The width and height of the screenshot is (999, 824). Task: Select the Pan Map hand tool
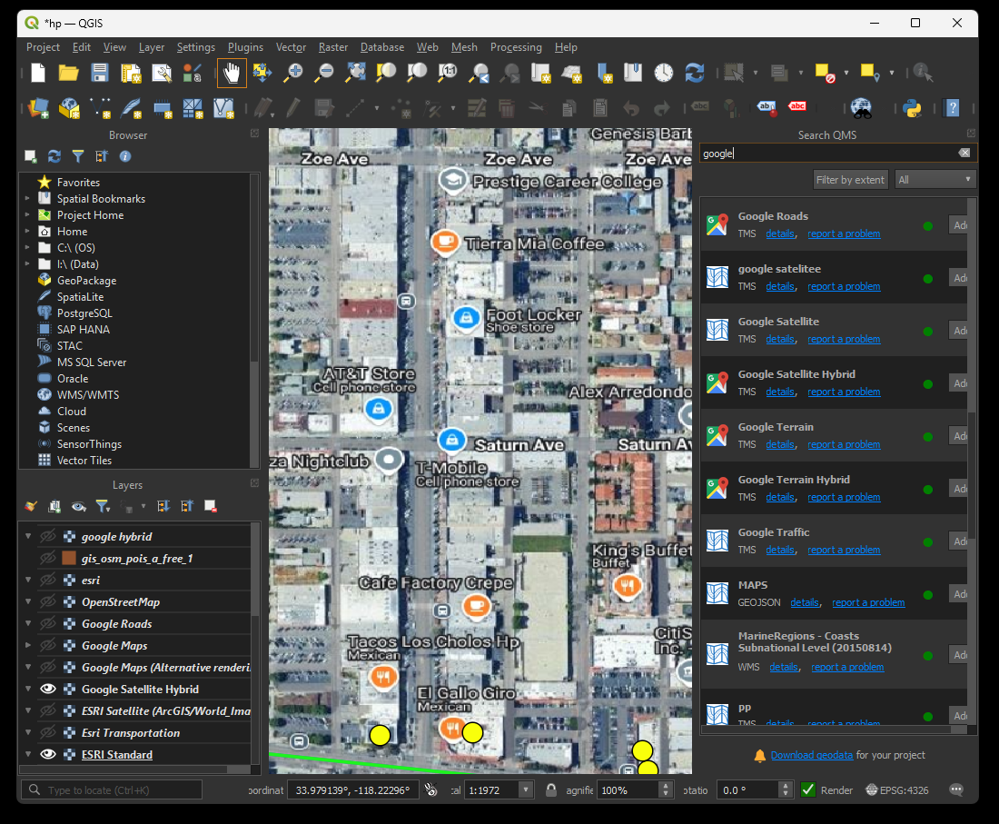click(232, 73)
